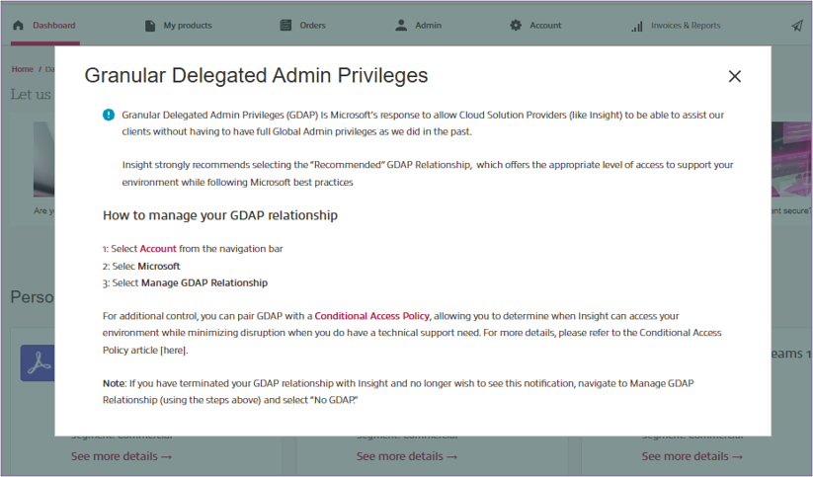Click the Invoices & Reports chart icon
This screenshot has height=477, width=813.
637,26
